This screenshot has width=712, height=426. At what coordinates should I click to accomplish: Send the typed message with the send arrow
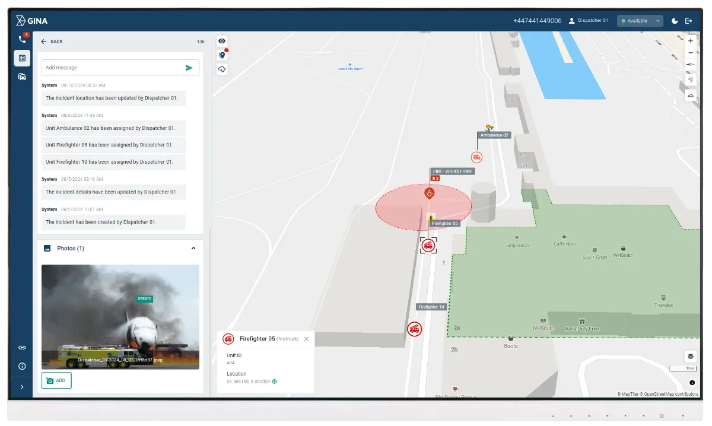click(x=189, y=67)
